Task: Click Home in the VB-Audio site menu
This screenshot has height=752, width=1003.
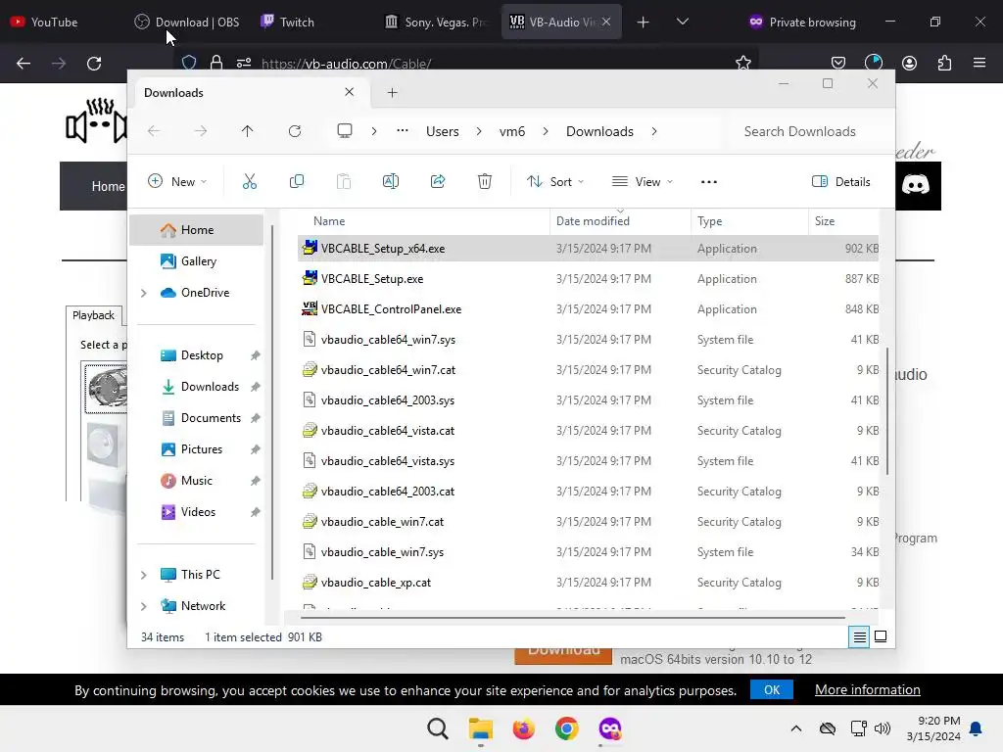Action: [x=108, y=186]
